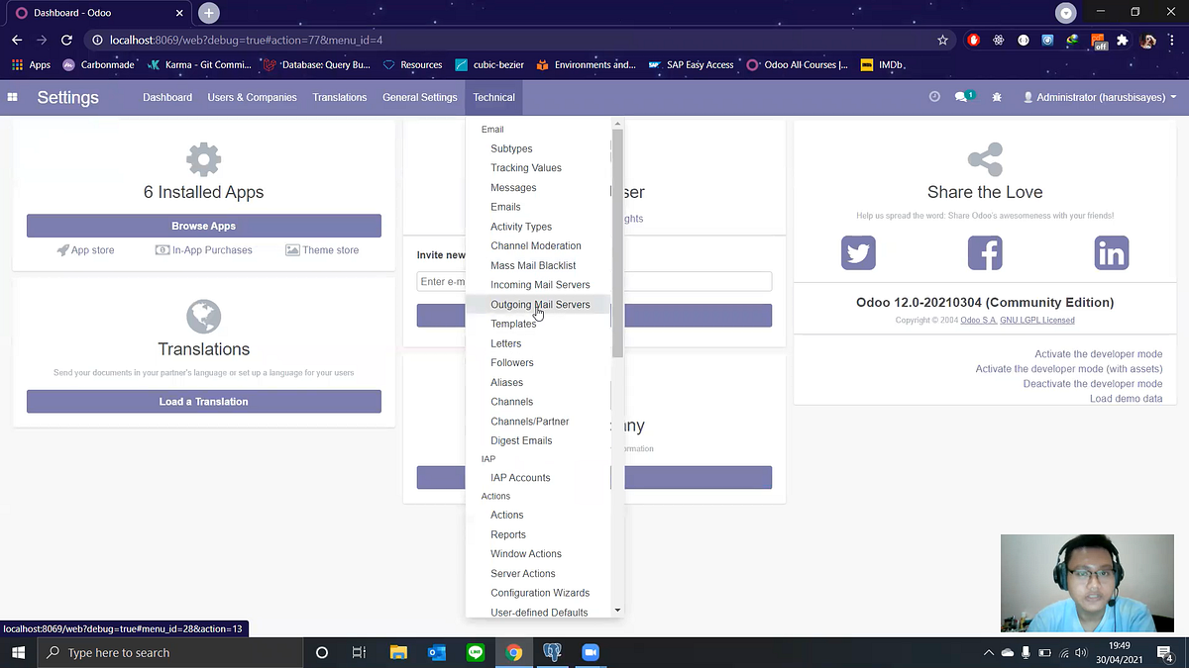Open the 'Activate the developer mode' link
This screenshot has width=1189, height=668.
(x=1099, y=353)
